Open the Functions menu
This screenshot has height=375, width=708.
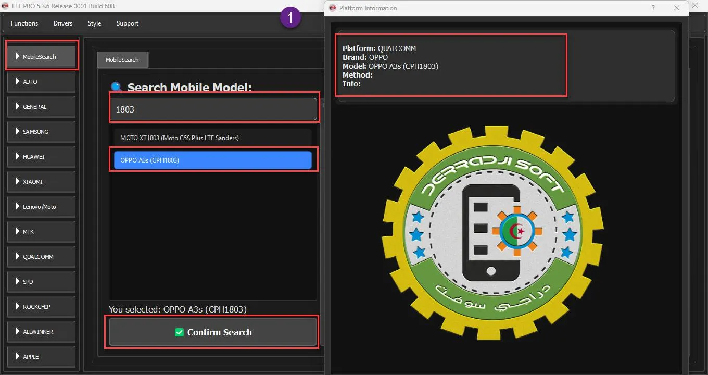coord(24,23)
